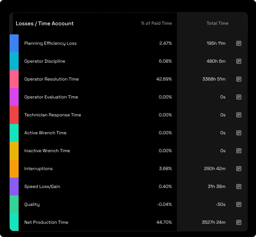The image size is (256, 237).
Task: Select the 'Planning Efficiency Loss' label
Action: 50,43
